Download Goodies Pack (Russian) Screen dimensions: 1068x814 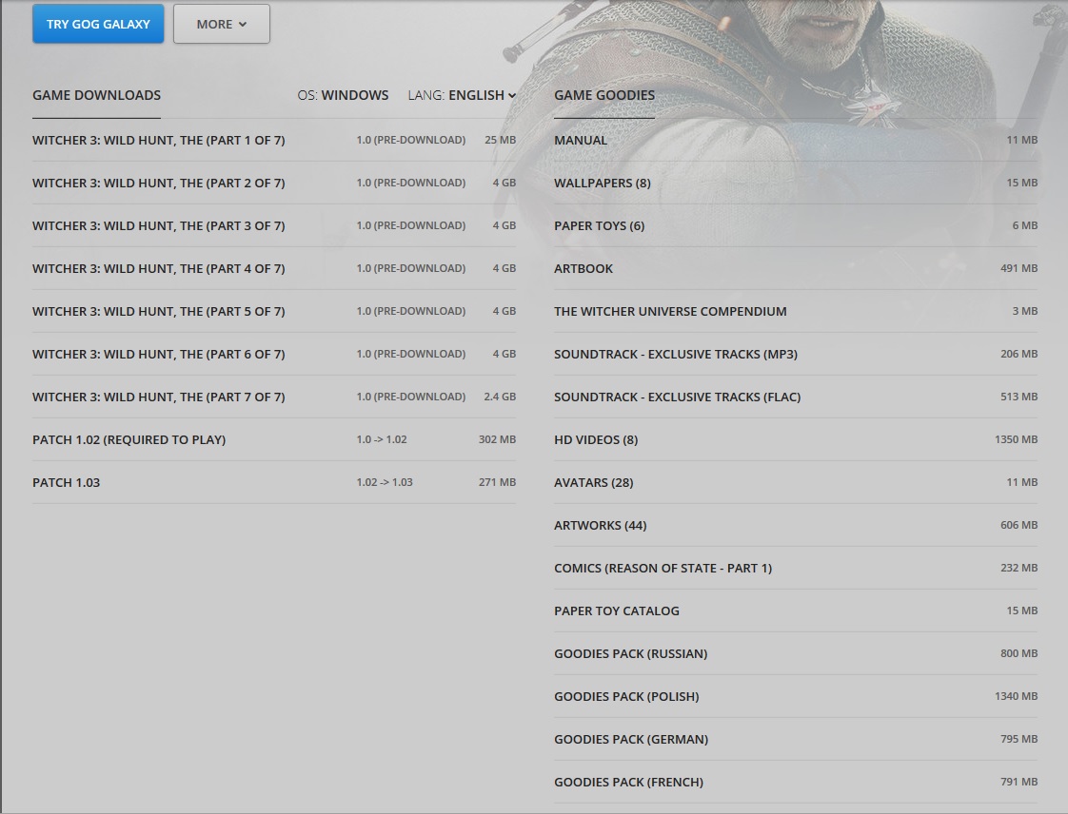pos(796,655)
